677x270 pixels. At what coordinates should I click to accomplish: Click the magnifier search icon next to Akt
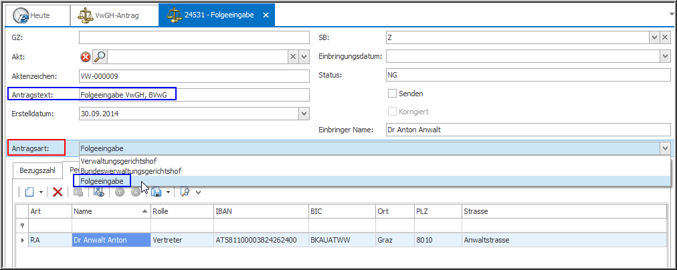pyautogui.click(x=100, y=57)
